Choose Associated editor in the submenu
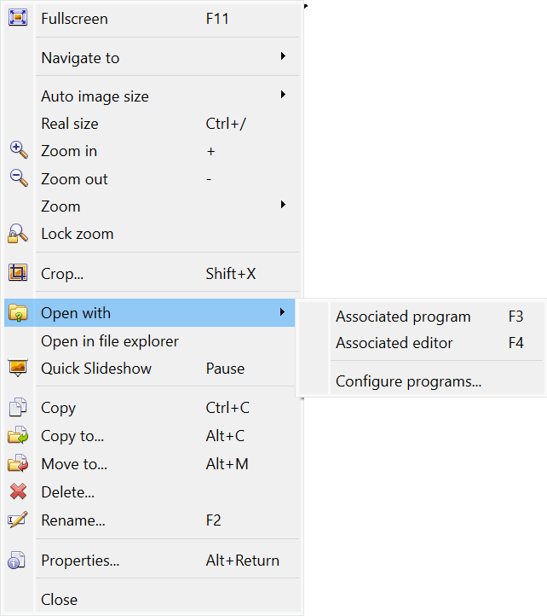The image size is (547, 616). tap(394, 343)
